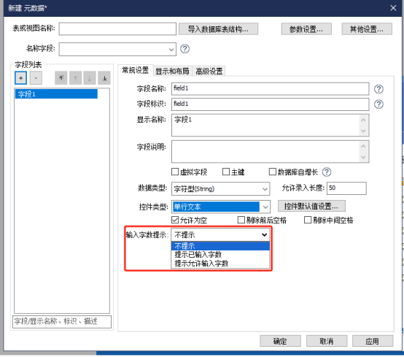
Task: Expand the 数据类型 dropdown
Action: coord(220,189)
